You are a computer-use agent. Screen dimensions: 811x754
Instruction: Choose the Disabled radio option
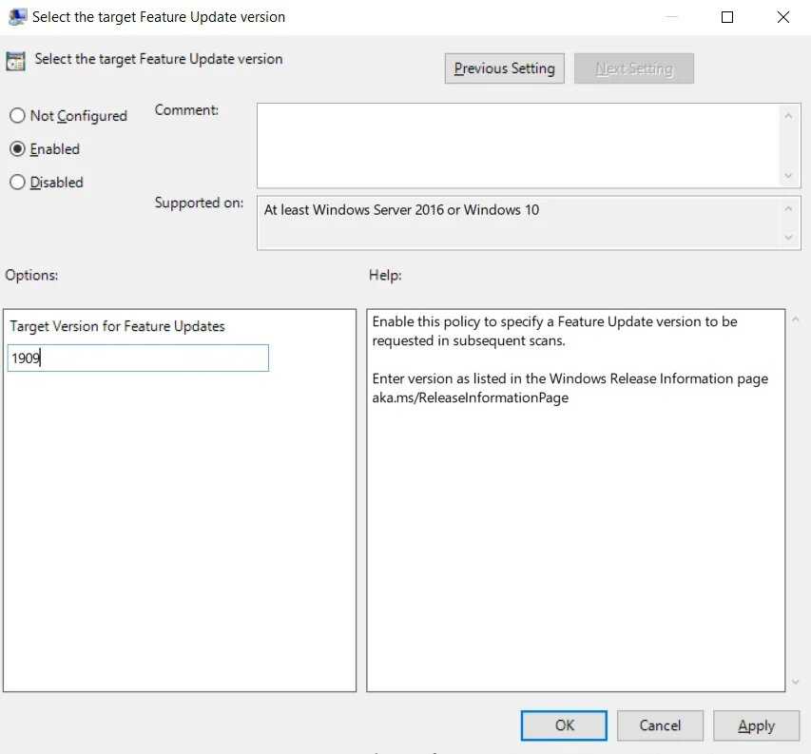click(x=17, y=182)
